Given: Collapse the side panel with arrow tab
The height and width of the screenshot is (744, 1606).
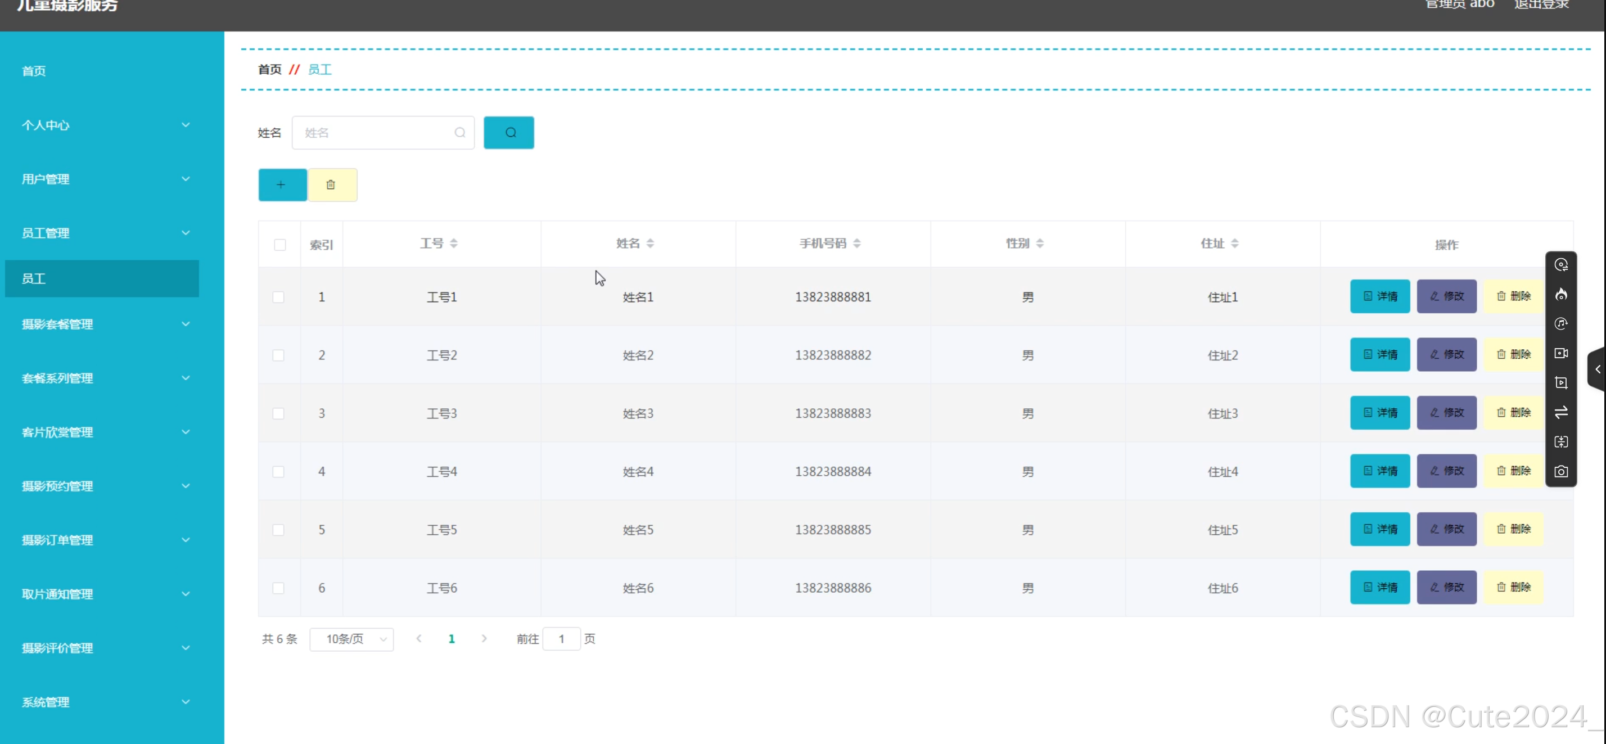Looking at the screenshot, I should (x=1597, y=369).
